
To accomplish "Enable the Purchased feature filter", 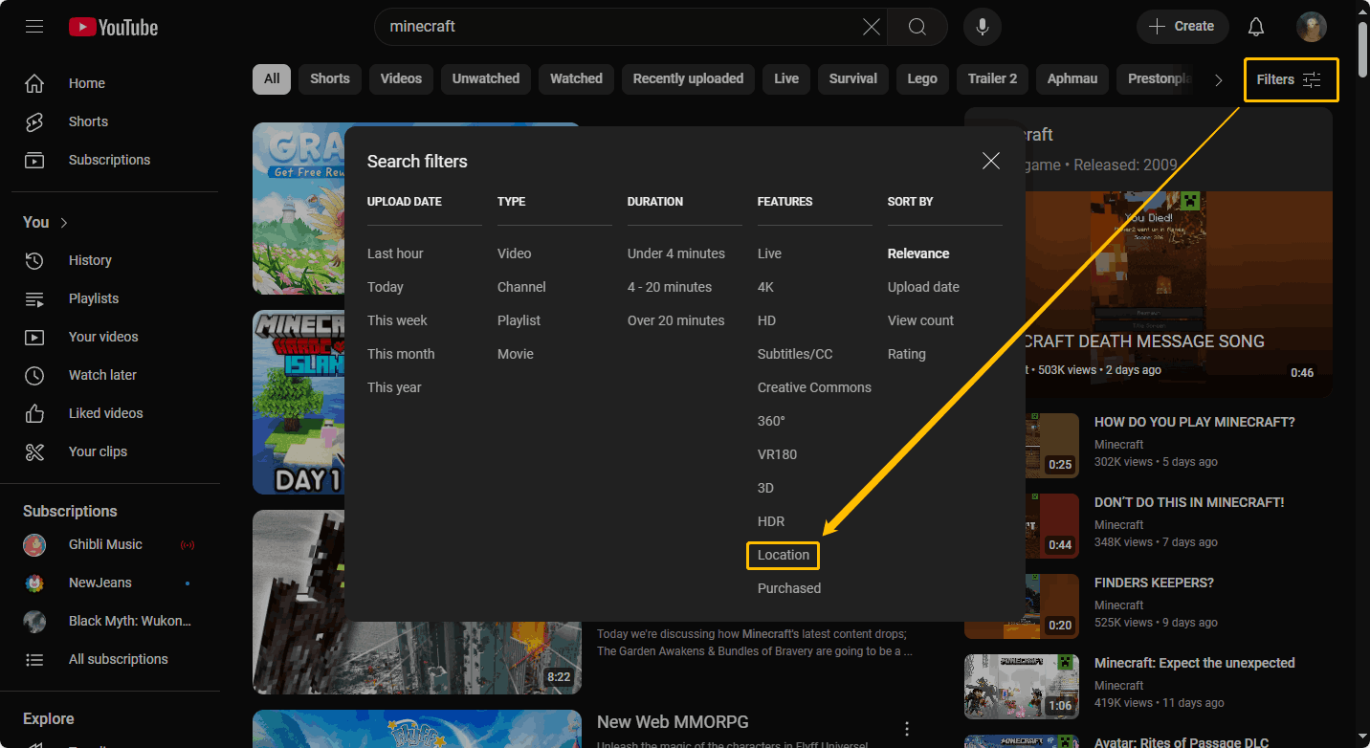I will [789, 588].
